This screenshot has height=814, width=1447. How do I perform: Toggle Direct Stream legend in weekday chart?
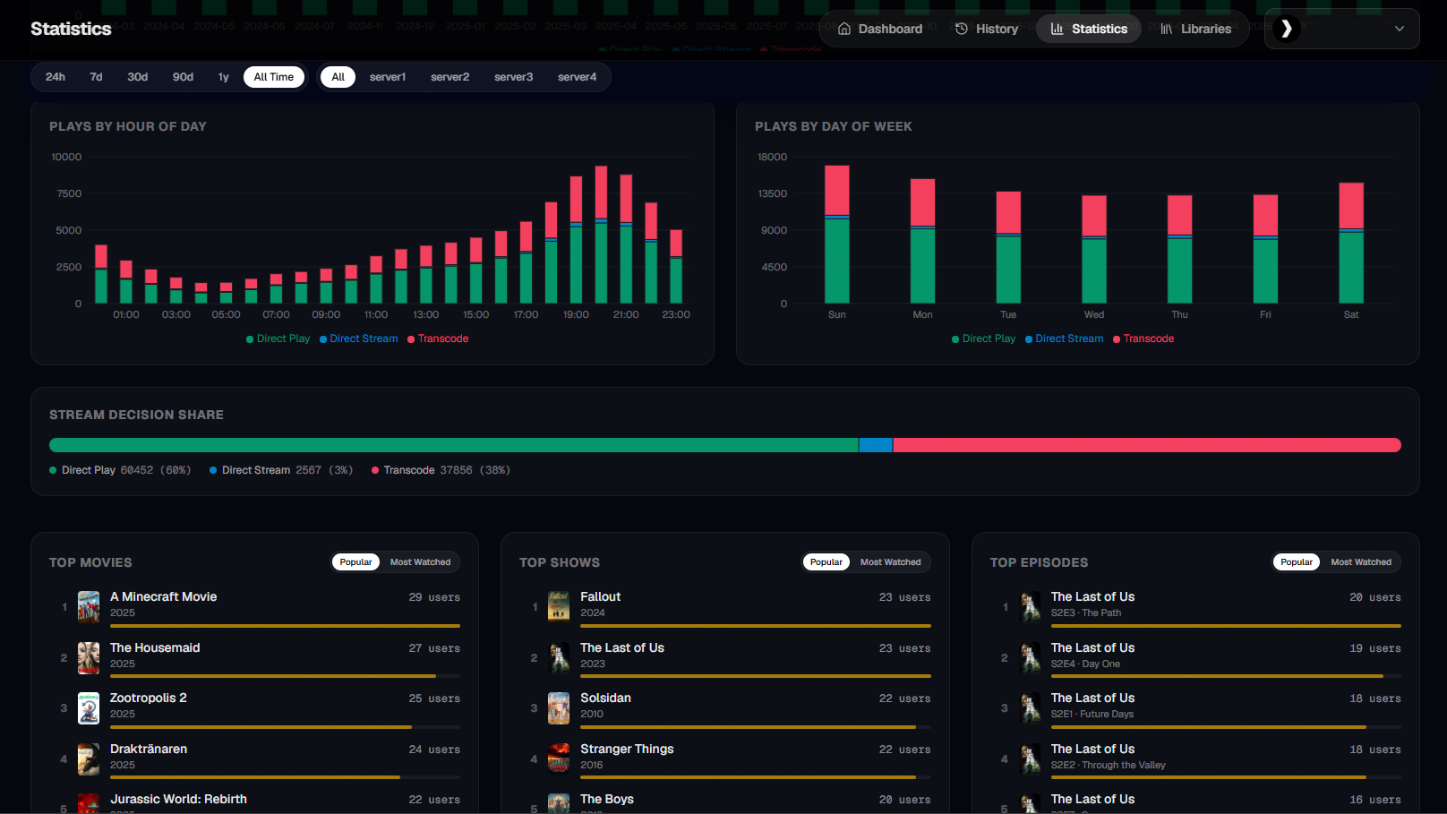[x=1064, y=338]
